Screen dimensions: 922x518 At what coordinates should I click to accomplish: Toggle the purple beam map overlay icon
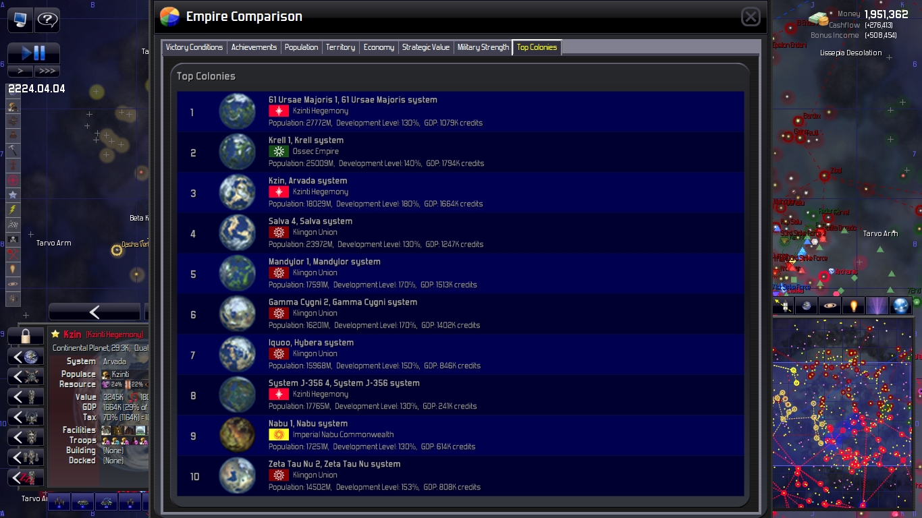click(x=877, y=306)
